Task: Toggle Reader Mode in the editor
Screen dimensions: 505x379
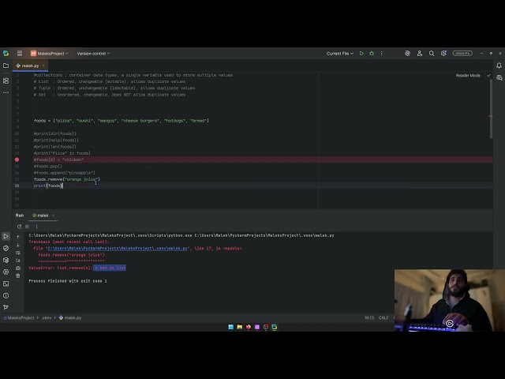Action: click(468, 76)
